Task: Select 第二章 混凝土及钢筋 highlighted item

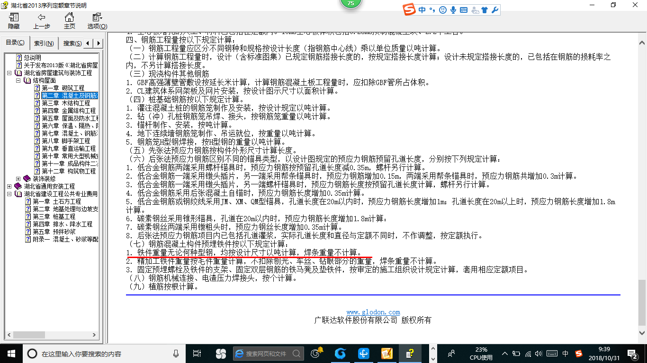Action: [70, 95]
